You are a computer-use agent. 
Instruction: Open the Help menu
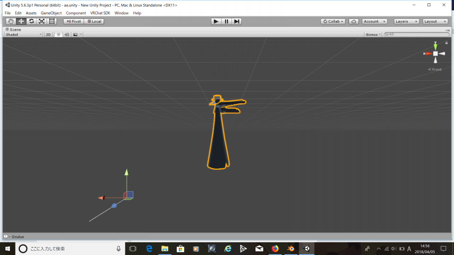[x=137, y=13]
